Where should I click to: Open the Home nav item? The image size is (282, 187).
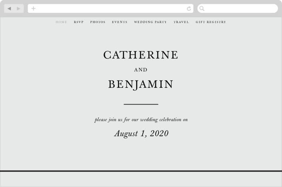pyautogui.click(x=62, y=22)
